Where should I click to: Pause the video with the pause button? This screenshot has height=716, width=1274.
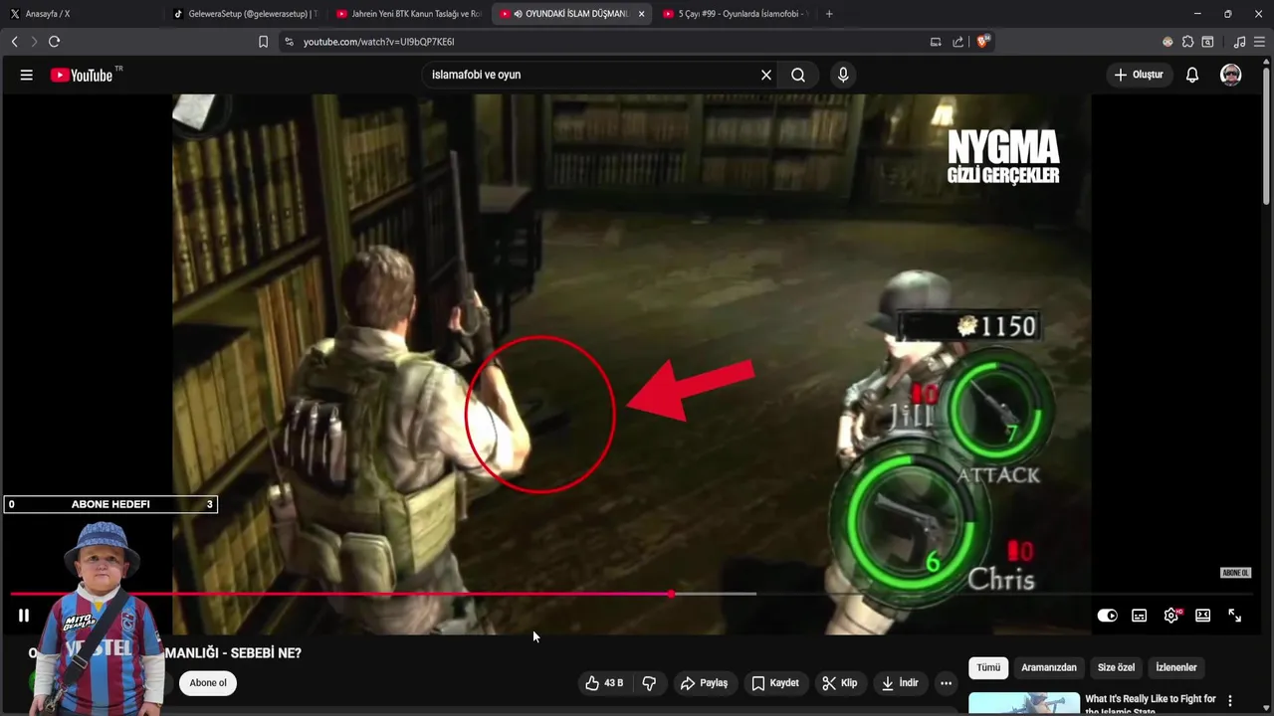[24, 616]
